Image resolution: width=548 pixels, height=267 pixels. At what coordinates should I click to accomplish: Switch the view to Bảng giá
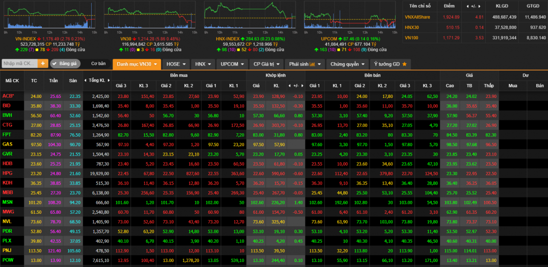[65, 64]
